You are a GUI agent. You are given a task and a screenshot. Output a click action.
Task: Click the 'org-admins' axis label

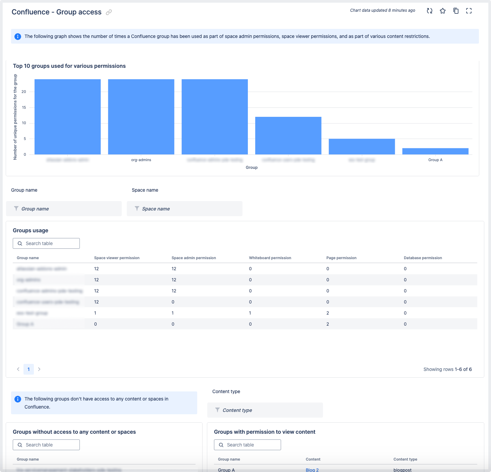pyautogui.click(x=141, y=160)
